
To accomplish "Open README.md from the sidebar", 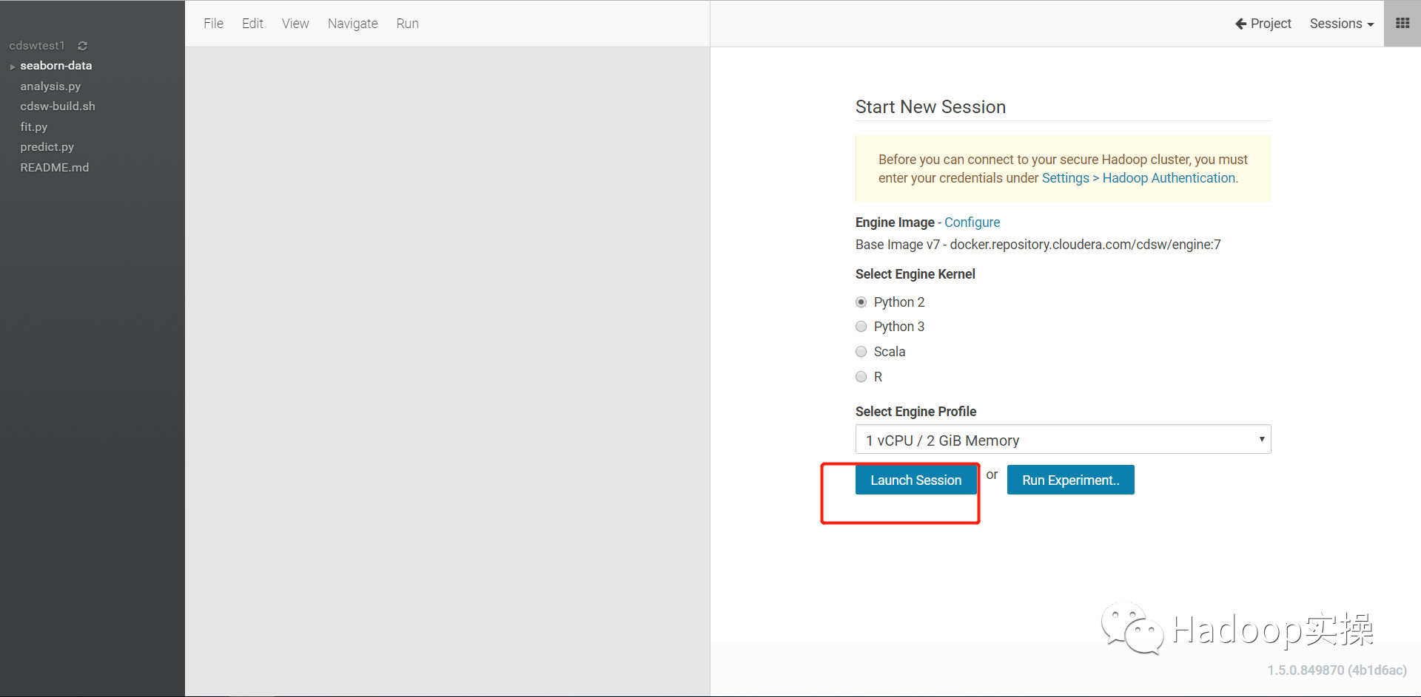I will pyautogui.click(x=54, y=168).
